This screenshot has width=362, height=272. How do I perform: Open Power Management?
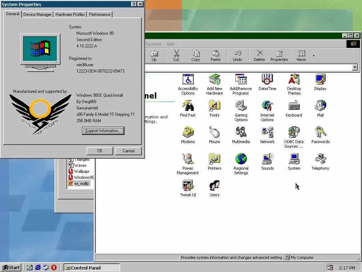(188, 164)
